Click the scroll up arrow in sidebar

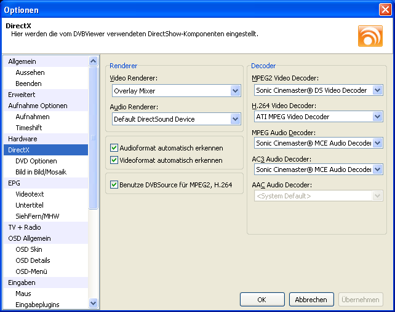(x=94, y=61)
